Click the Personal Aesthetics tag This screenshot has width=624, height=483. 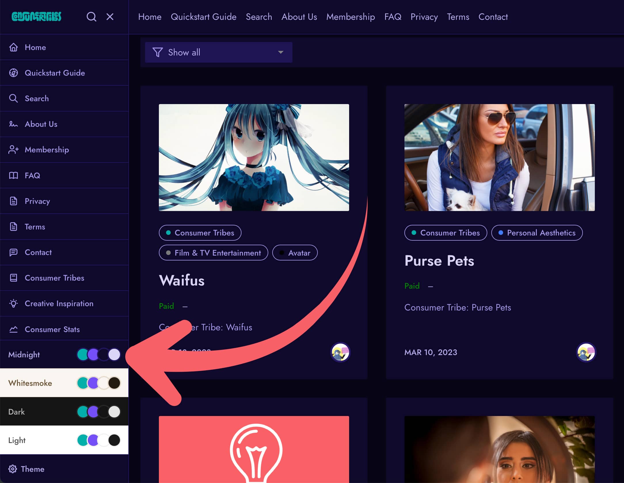coord(537,233)
